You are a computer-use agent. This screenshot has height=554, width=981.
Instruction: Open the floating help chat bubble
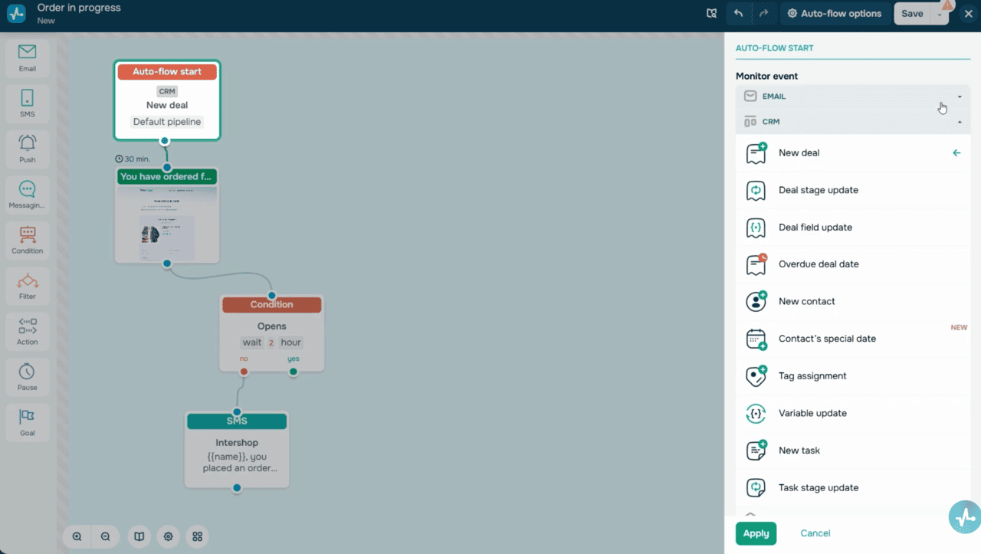pyautogui.click(x=964, y=517)
